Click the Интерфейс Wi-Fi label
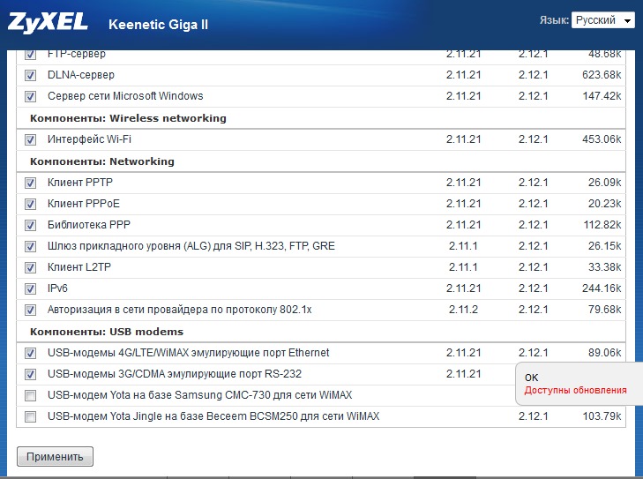 89,139
